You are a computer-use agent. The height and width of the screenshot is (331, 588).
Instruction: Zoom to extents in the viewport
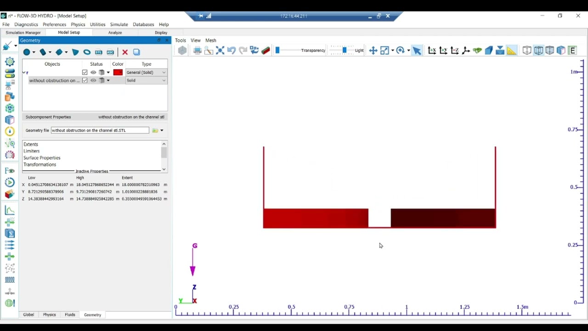tap(220, 51)
